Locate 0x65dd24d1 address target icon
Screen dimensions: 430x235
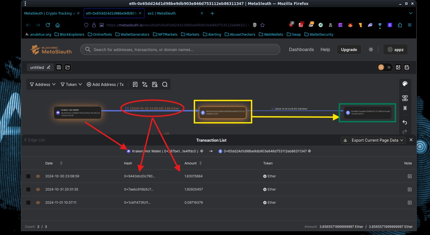tap(309, 151)
